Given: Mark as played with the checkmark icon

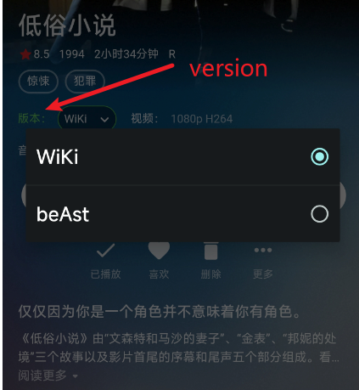Looking at the screenshot, I should click(105, 251).
